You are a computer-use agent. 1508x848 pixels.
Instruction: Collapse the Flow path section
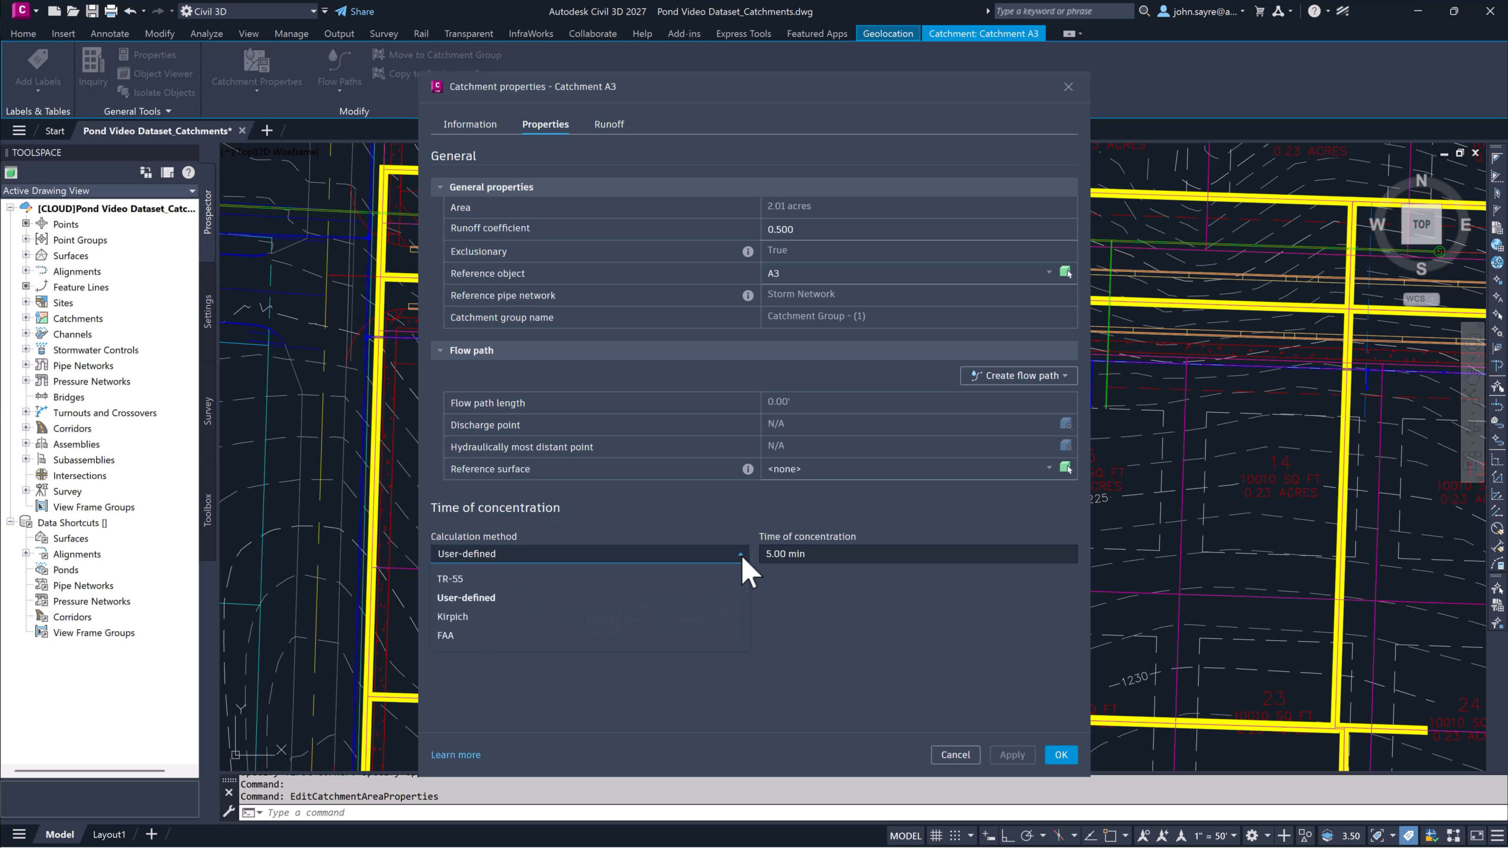click(x=439, y=350)
